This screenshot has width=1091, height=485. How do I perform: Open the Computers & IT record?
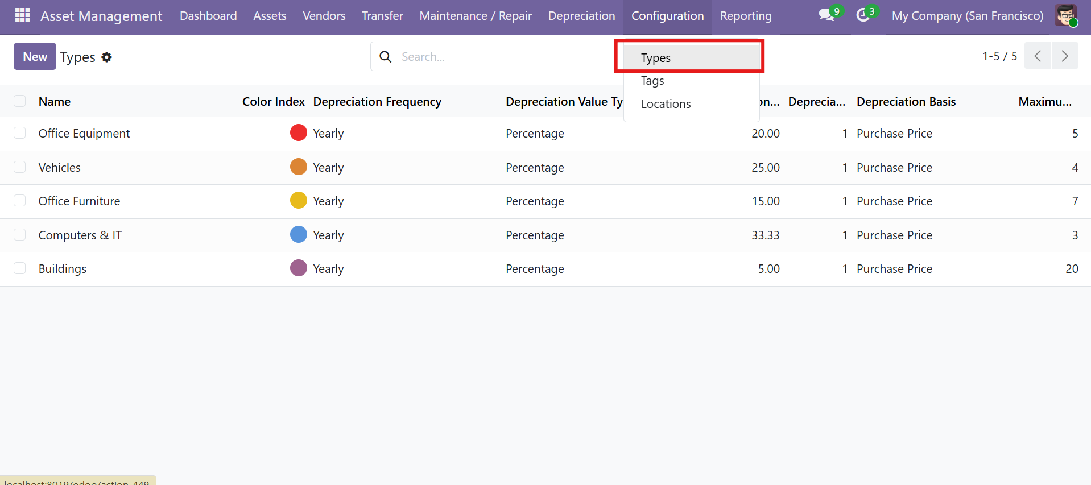[80, 235]
